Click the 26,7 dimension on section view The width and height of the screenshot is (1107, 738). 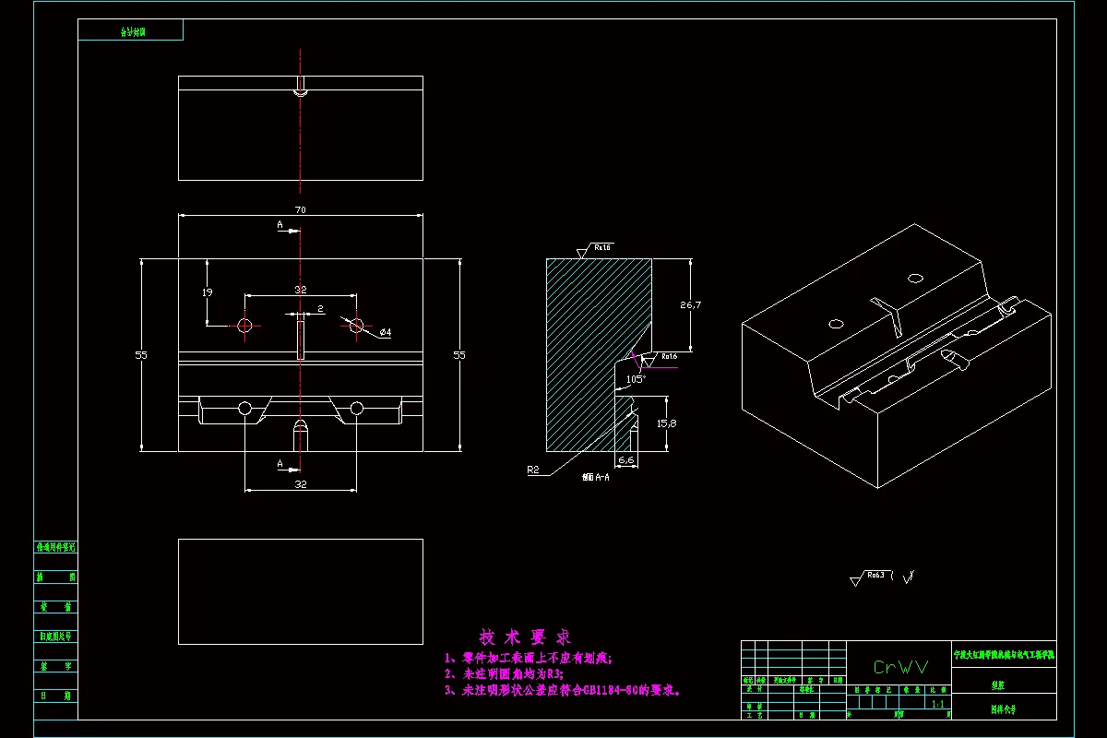pyautogui.click(x=691, y=304)
